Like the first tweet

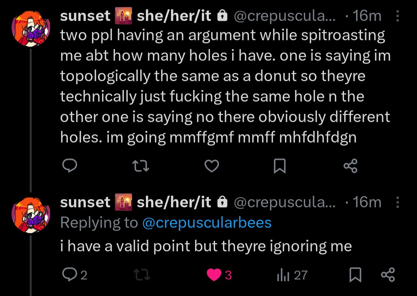(x=211, y=166)
